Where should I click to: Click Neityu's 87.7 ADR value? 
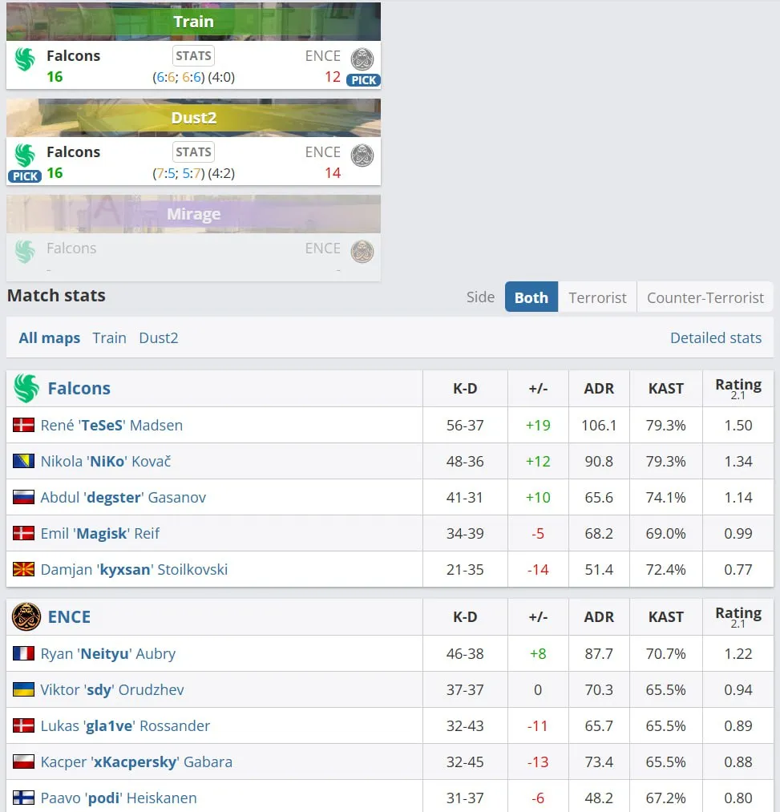pyautogui.click(x=599, y=653)
